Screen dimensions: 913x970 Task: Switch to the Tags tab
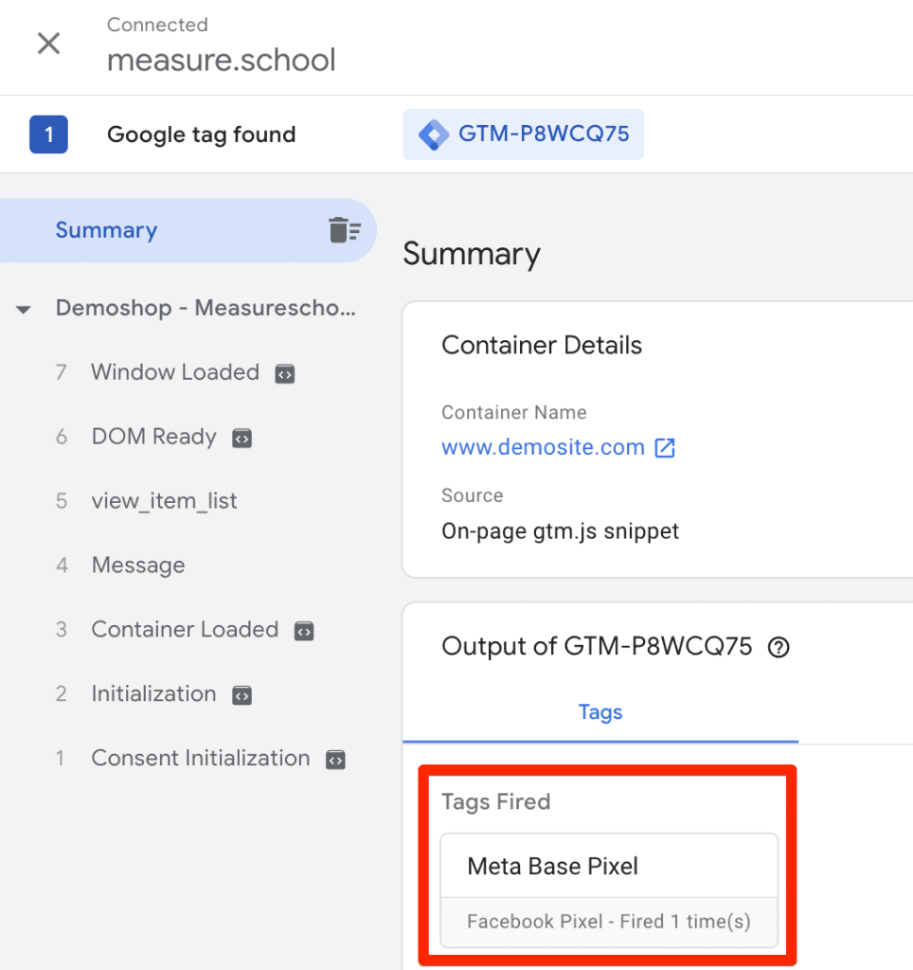click(600, 711)
